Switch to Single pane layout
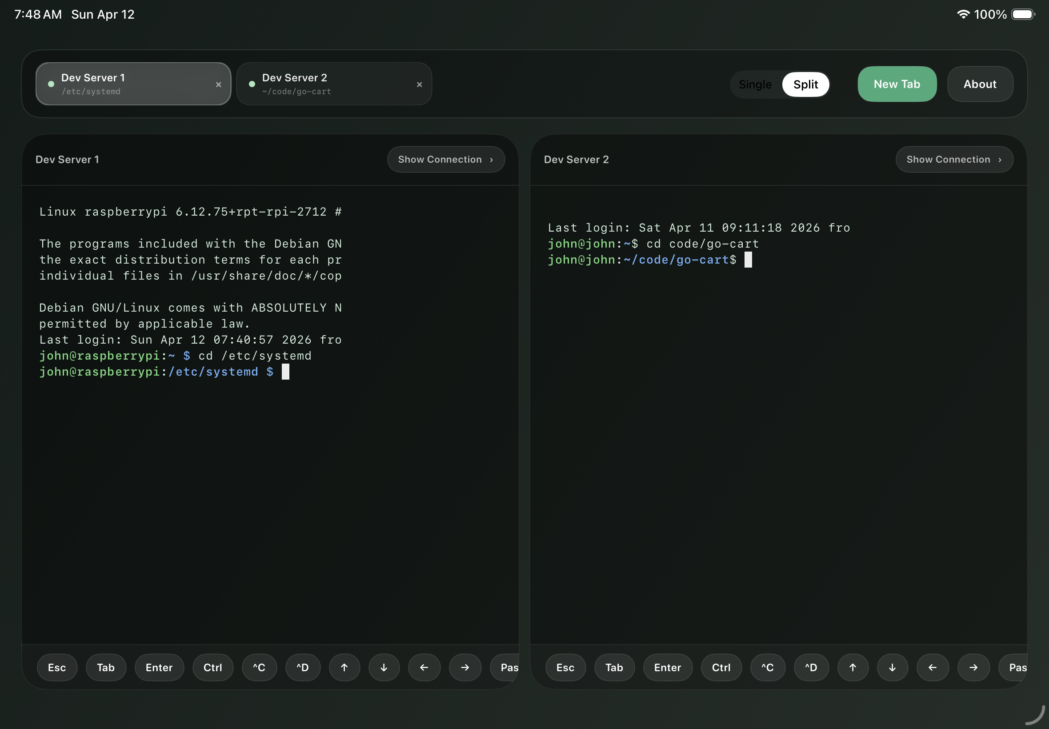The height and width of the screenshot is (729, 1049). point(754,84)
